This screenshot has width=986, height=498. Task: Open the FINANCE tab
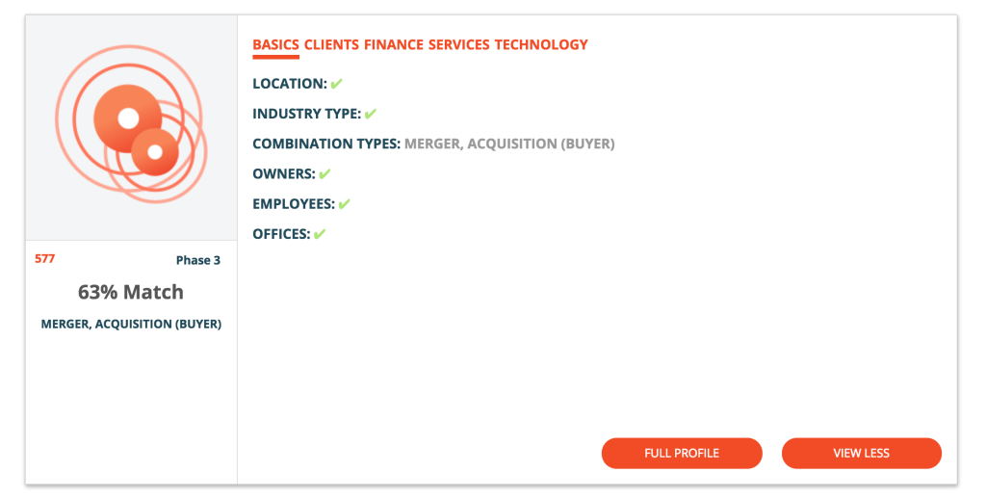[394, 44]
